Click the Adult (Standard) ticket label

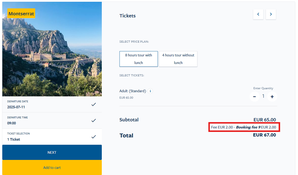[x=133, y=91]
